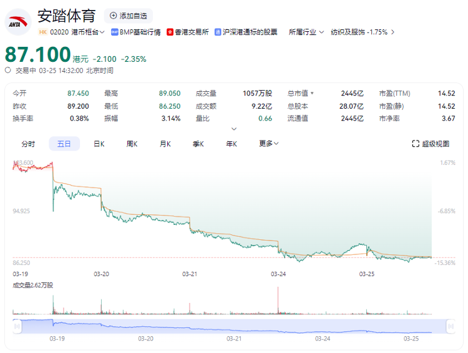Select the 五日 five-day chart tab
The width and height of the screenshot is (468, 353).
pyautogui.click(x=64, y=144)
